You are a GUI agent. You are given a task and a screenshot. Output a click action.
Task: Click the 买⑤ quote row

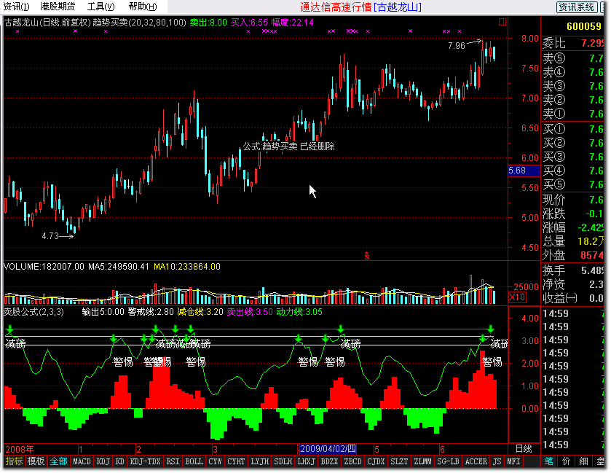point(573,184)
